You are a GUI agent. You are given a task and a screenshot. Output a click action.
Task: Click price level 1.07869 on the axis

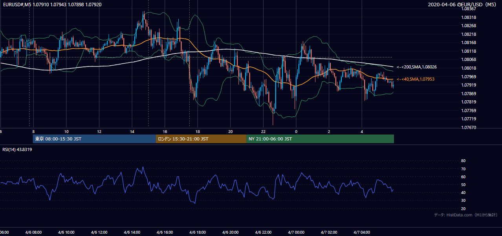469,94
